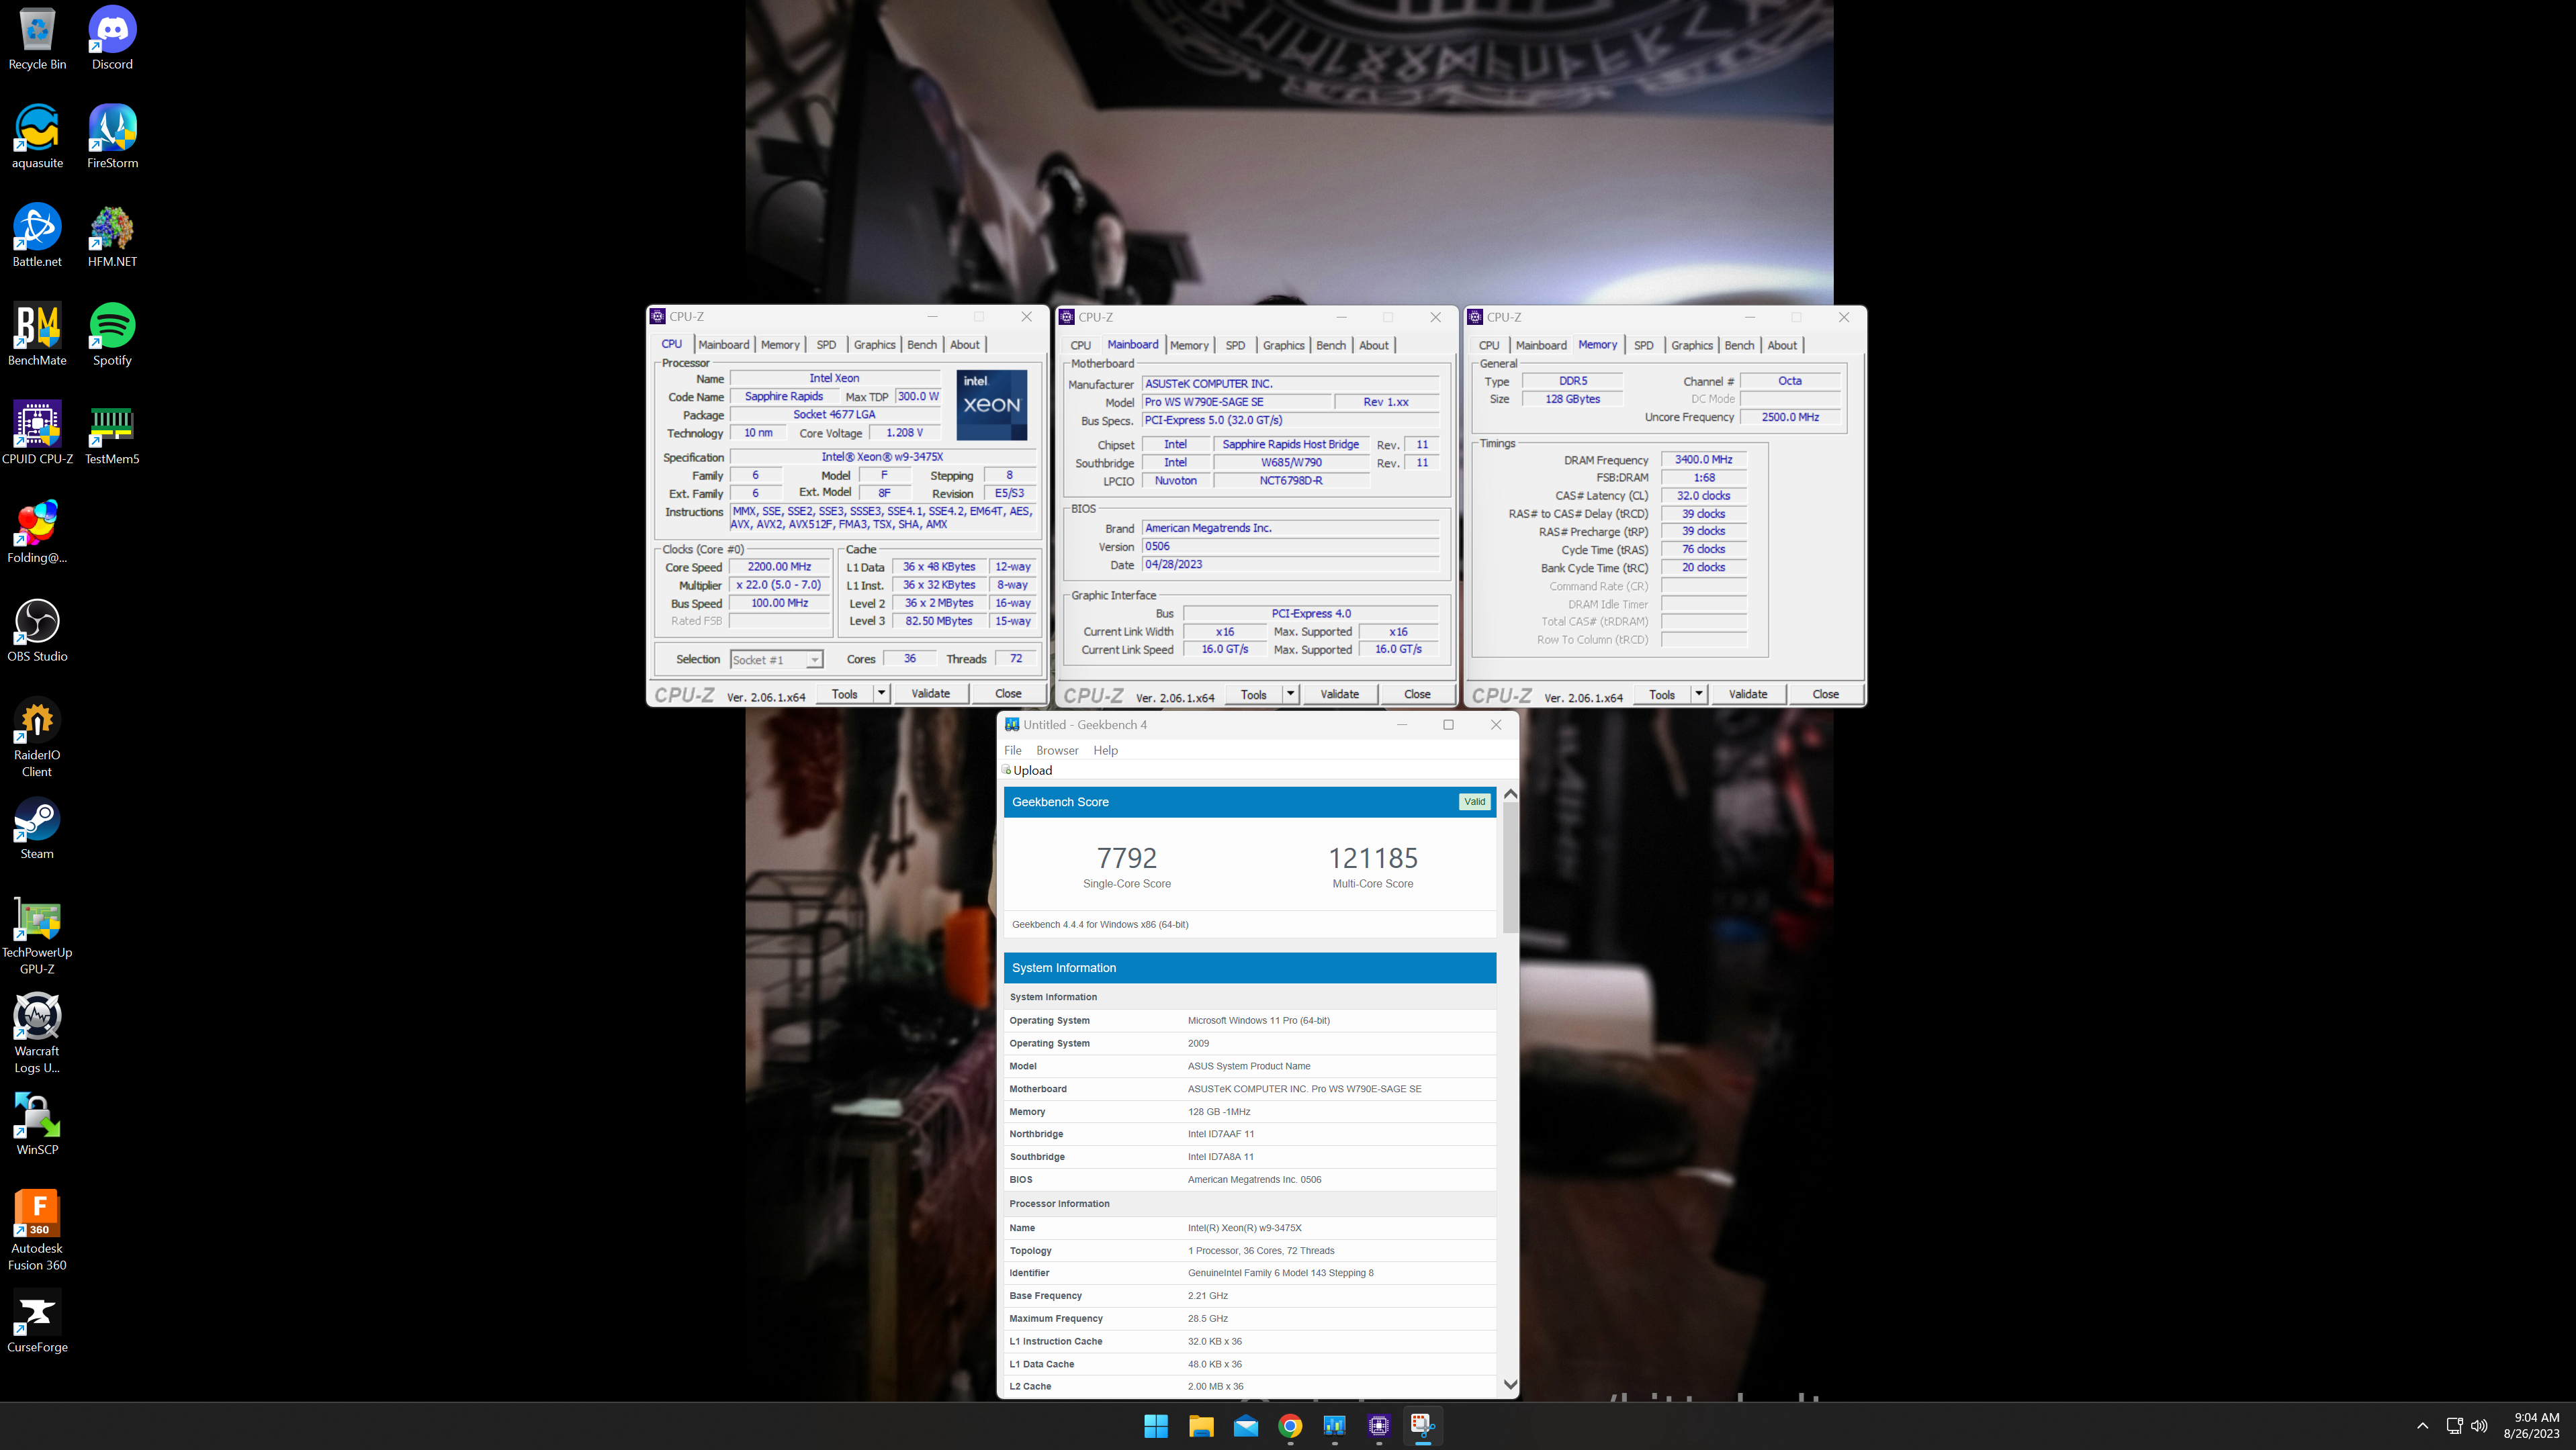The height and width of the screenshot is (1450, 2576).
Task: Click the Geekbench scrollbar down arrow
Action: (1510, 1385)
